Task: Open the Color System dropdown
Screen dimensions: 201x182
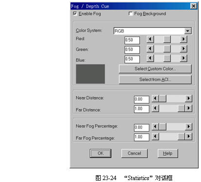Action: coord(188,31)
